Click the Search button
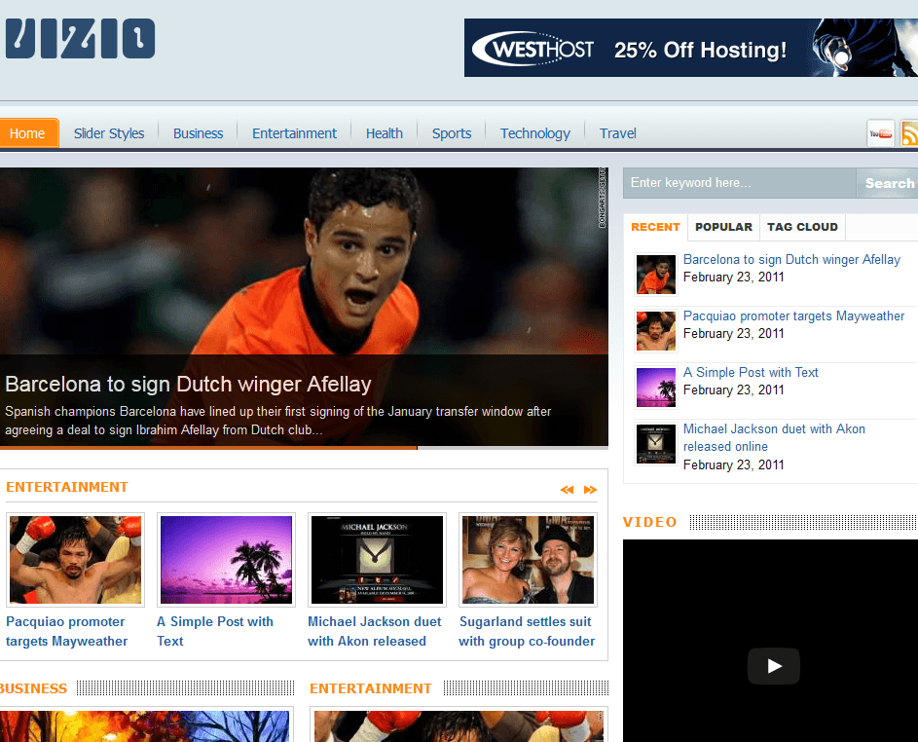 tap(888, 183)
